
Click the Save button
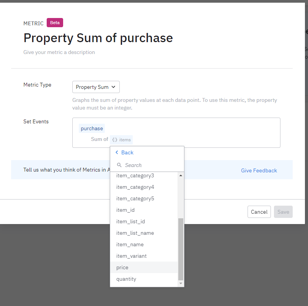(x=283, y=212)
